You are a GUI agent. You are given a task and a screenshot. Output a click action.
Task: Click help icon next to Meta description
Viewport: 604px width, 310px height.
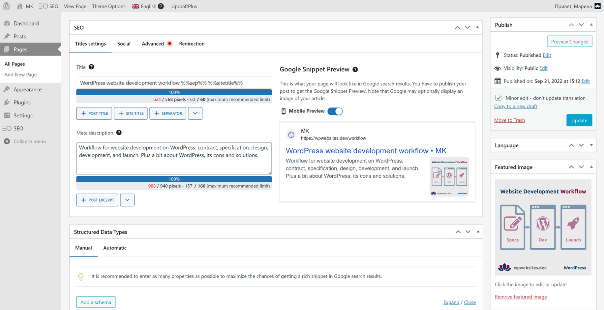coord(119,133)
